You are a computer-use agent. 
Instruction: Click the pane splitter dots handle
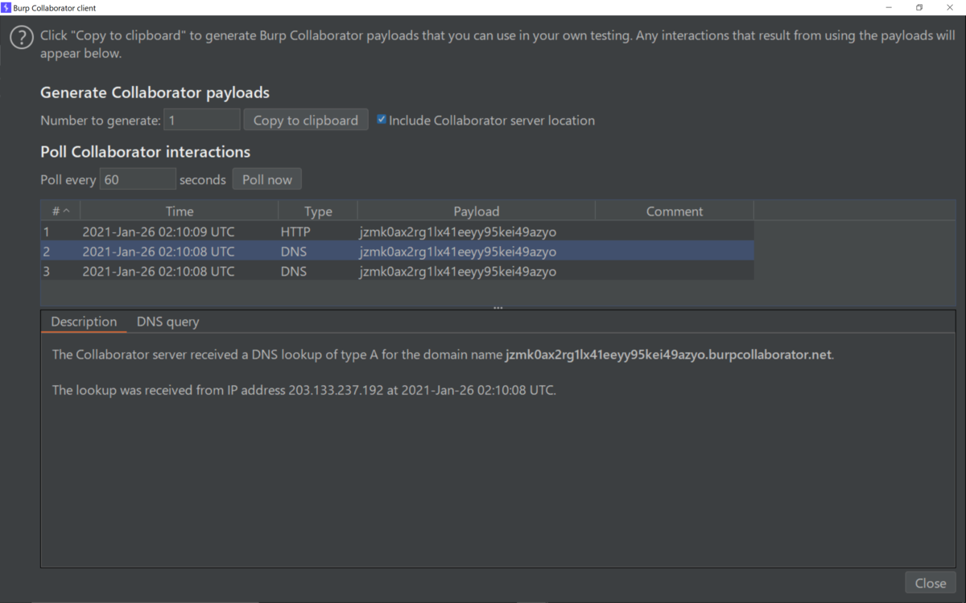(498, 307)
